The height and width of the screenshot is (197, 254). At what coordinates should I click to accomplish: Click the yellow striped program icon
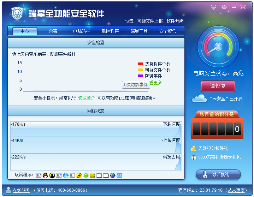(93, 175)
